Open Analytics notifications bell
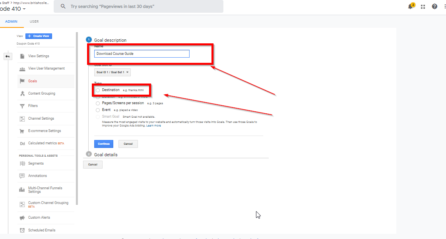The width and height of the screenshot is (446, 239). pyautogui.click(x=410, y=6)
